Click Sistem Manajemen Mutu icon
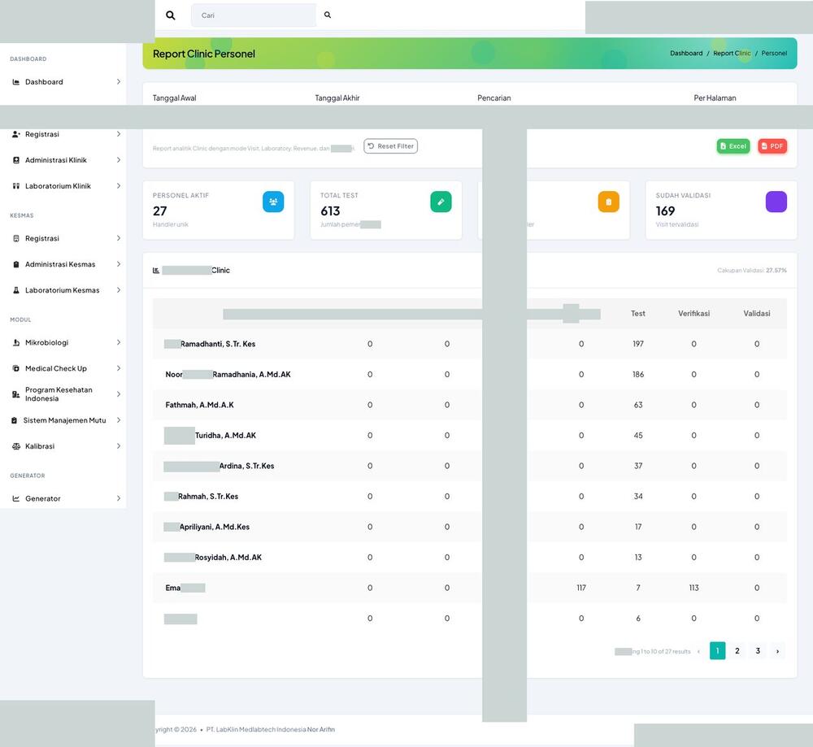This screenshot has height=747, width=813. coord(14,420)
